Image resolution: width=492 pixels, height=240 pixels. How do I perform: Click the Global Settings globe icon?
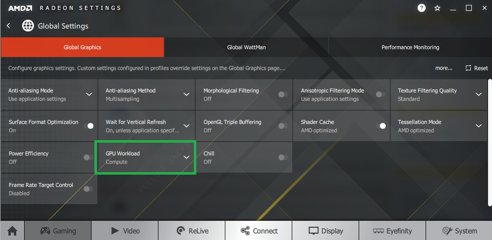[x=28, y=26]
